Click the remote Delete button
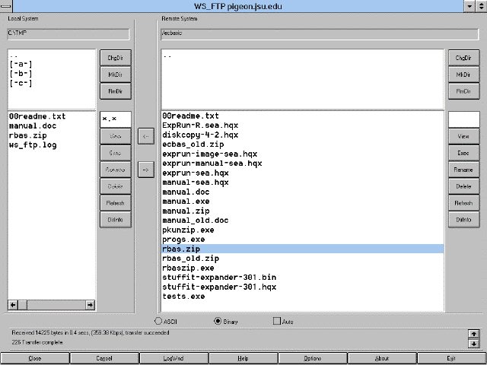This screenshot has width=487, height=365. (x=463, y=186)
